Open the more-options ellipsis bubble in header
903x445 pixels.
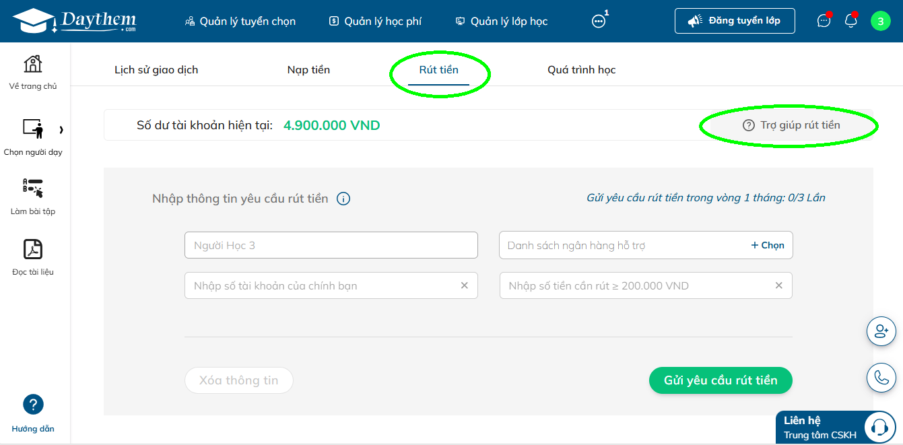(599, 21)
